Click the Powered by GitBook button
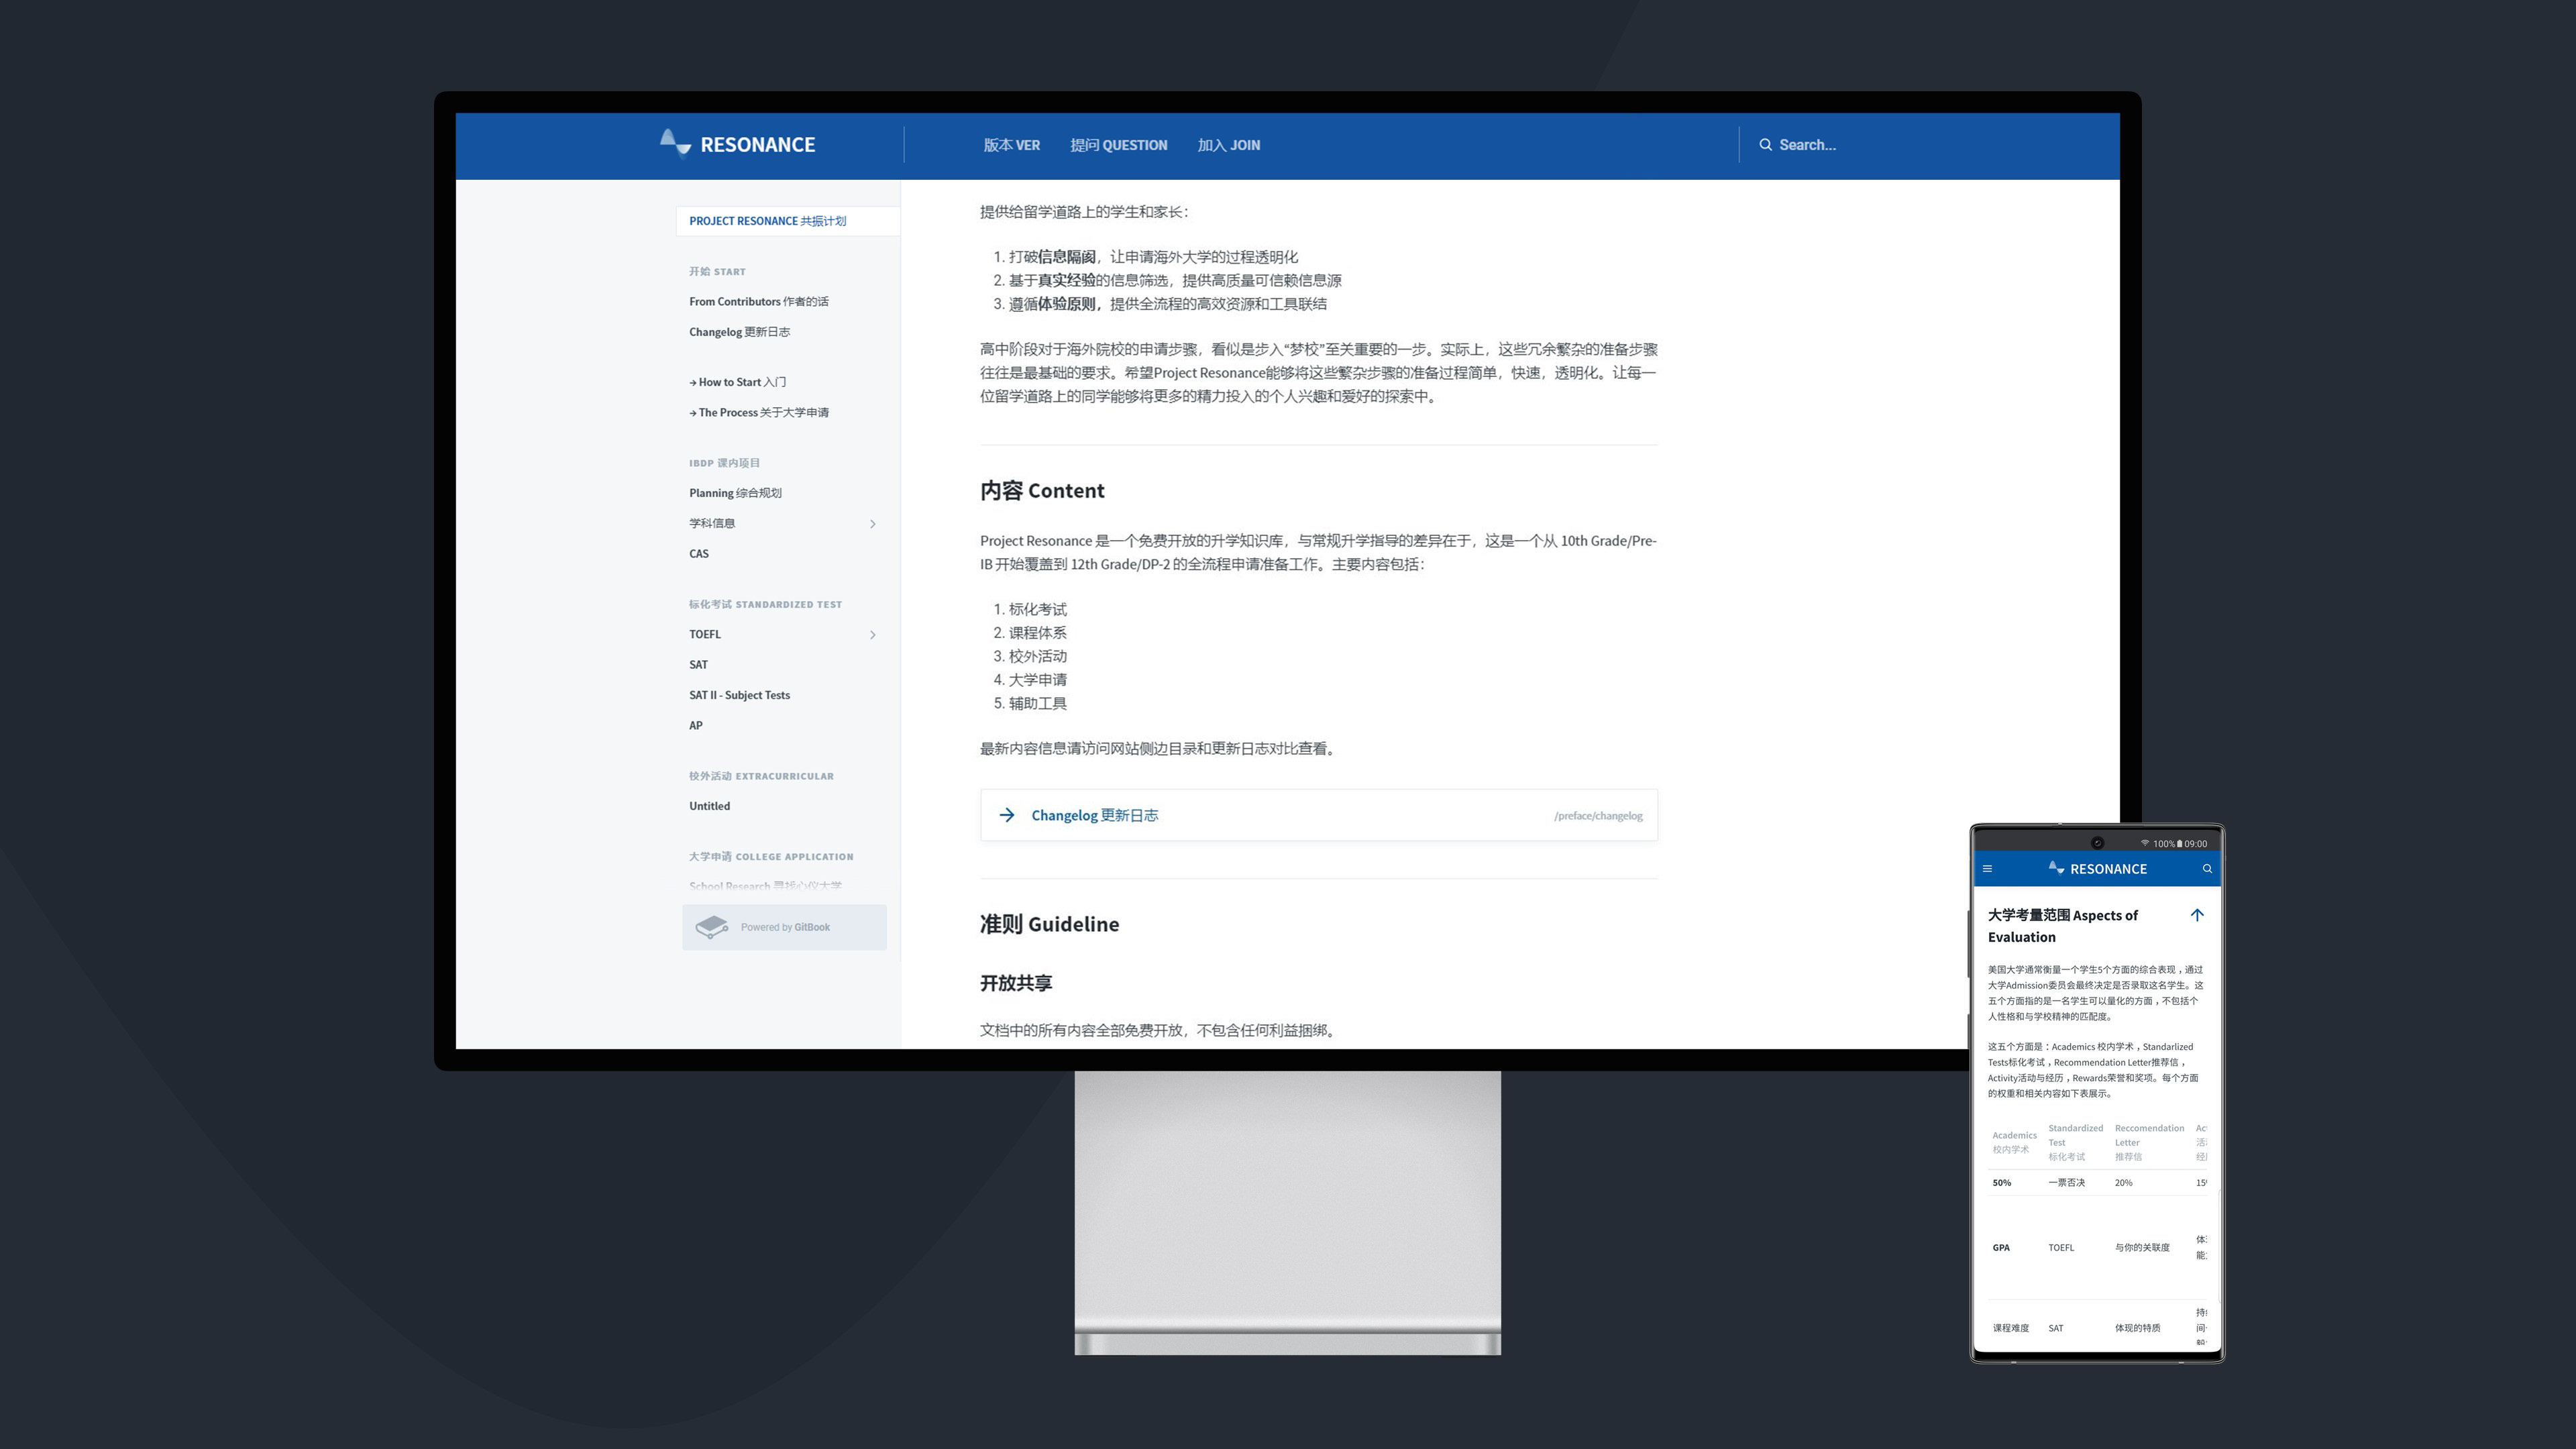The image size is (2576, 1449). [x=785, y=927]
